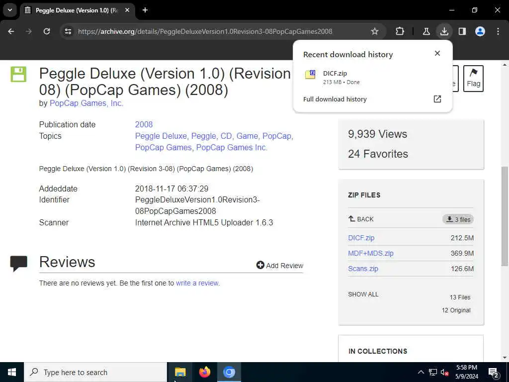Open Chrome Labs flask icon
Screen dimensions: 509x382
click(426, 31)
